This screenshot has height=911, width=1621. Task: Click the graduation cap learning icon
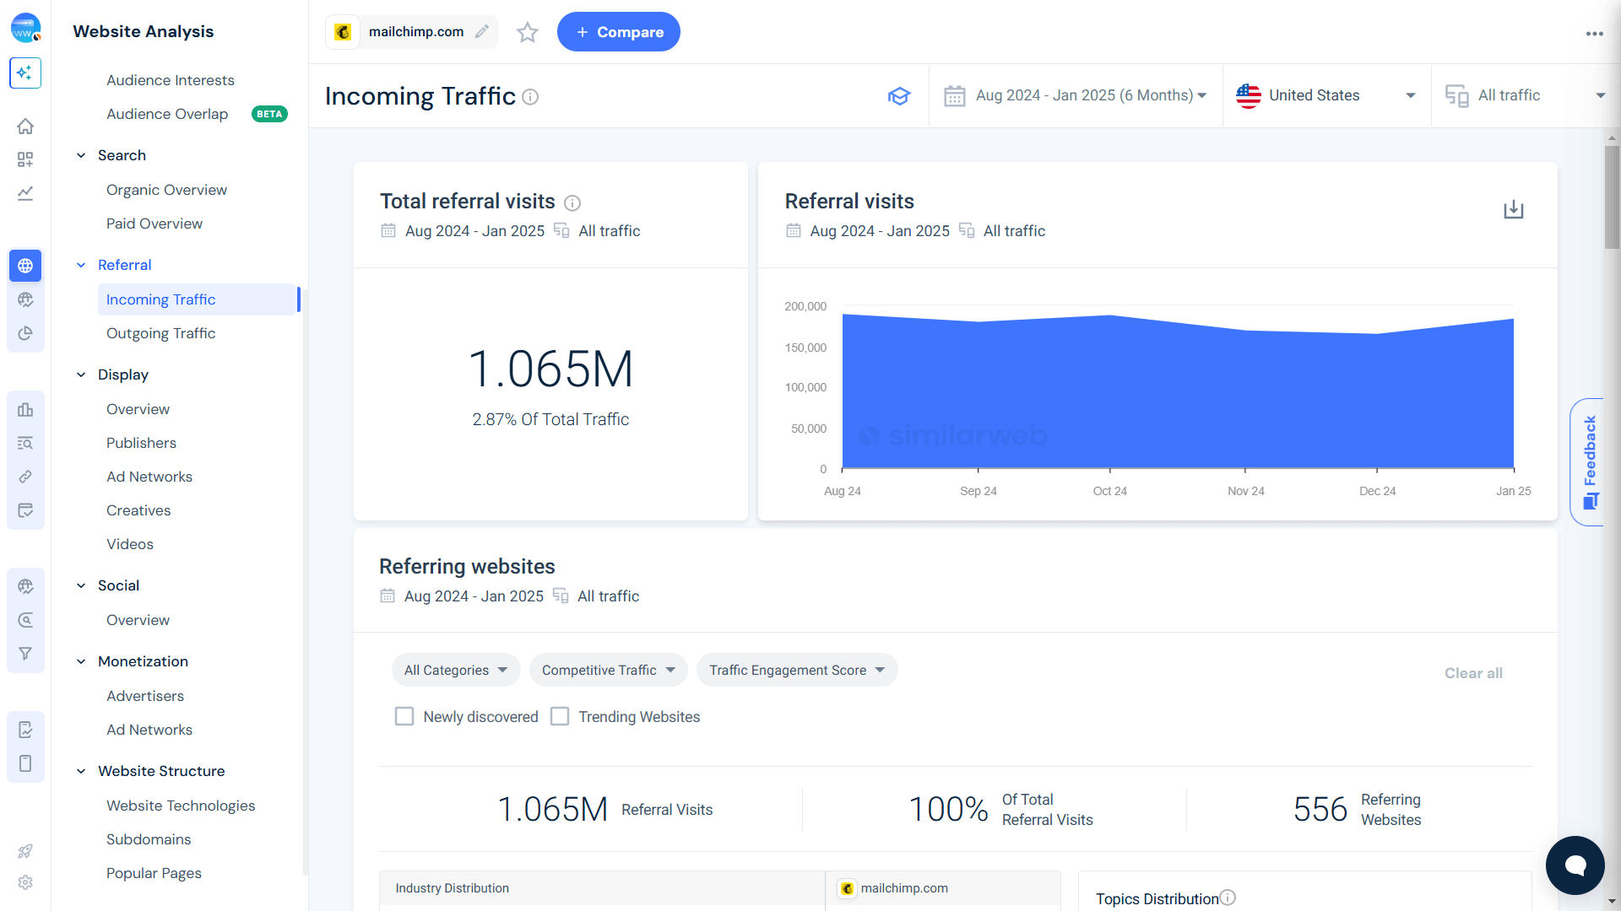[x=899, y=96]
